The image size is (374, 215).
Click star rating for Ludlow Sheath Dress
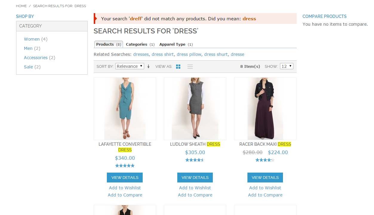pyautogui.click(x=195, y=160)
